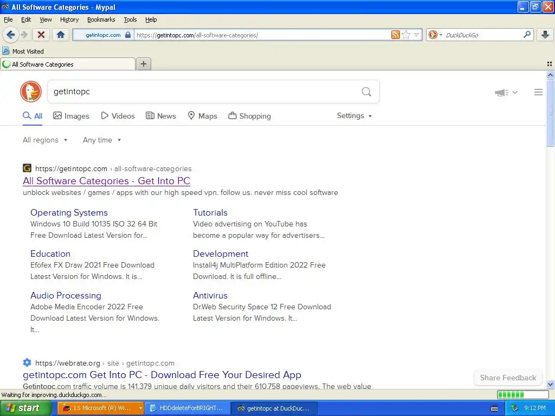This screenshot has width=555, height=416.
Task: Open the Windows Start button
Action: 26,408
